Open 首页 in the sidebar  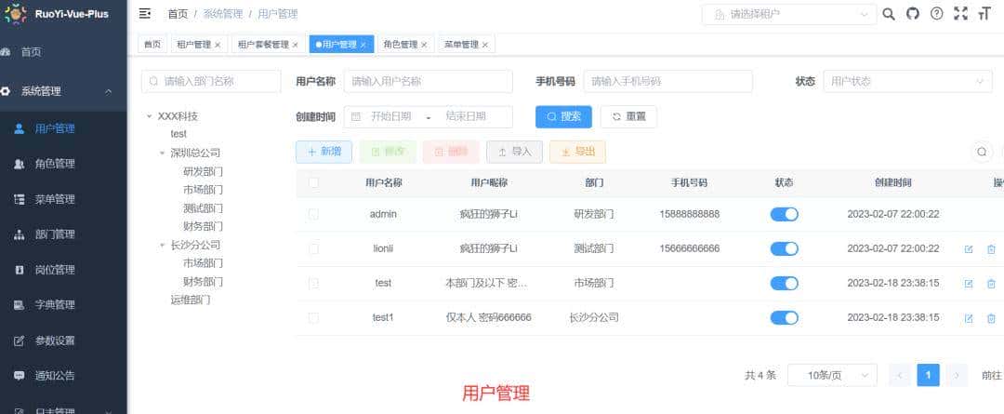click(63, 52)
